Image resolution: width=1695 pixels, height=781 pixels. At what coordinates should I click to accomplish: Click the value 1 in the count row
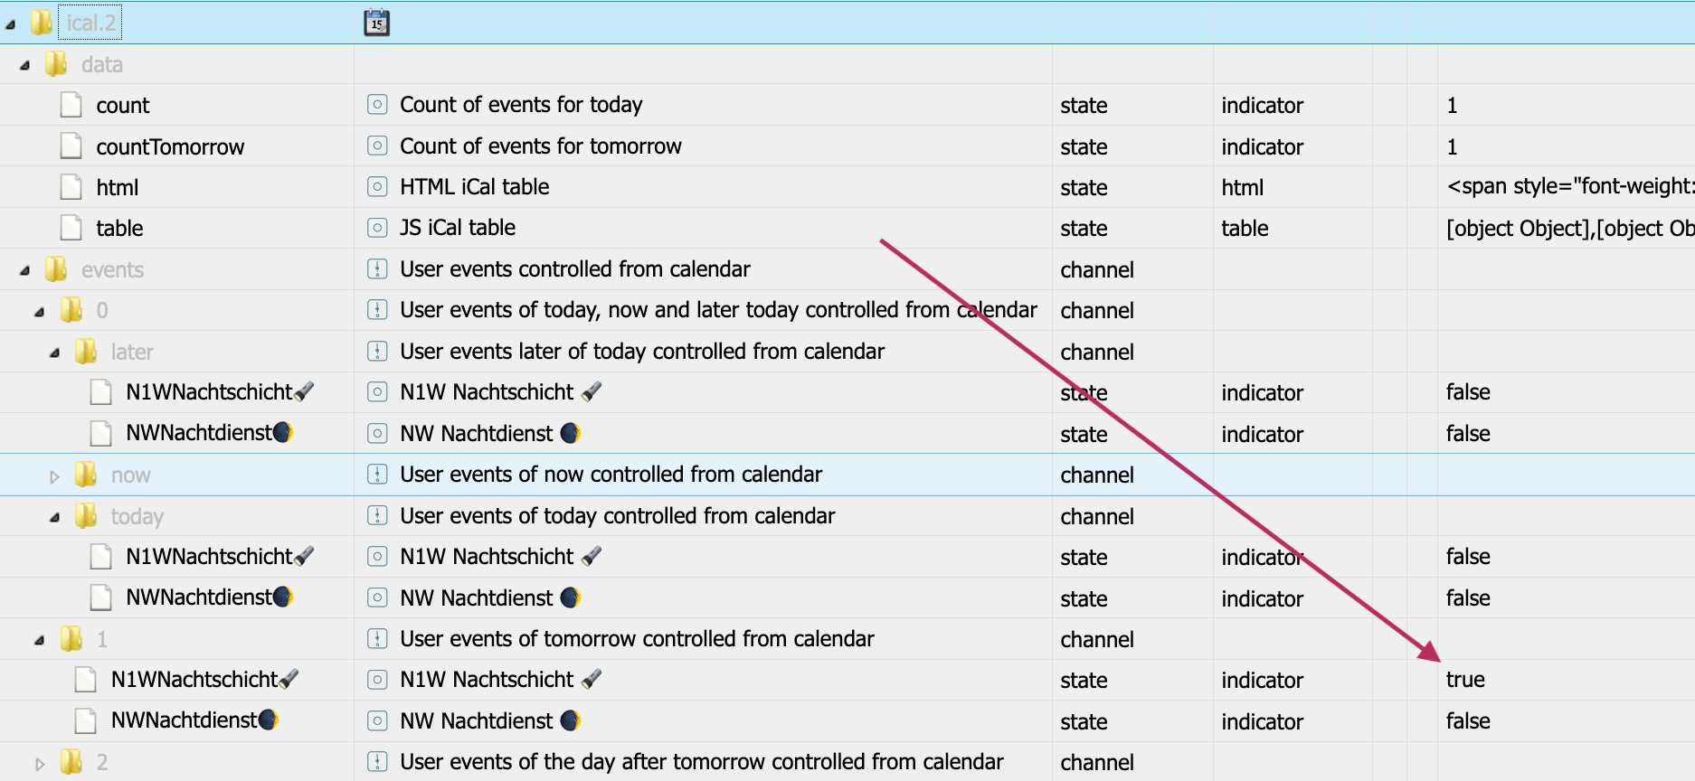point(1452,106)
